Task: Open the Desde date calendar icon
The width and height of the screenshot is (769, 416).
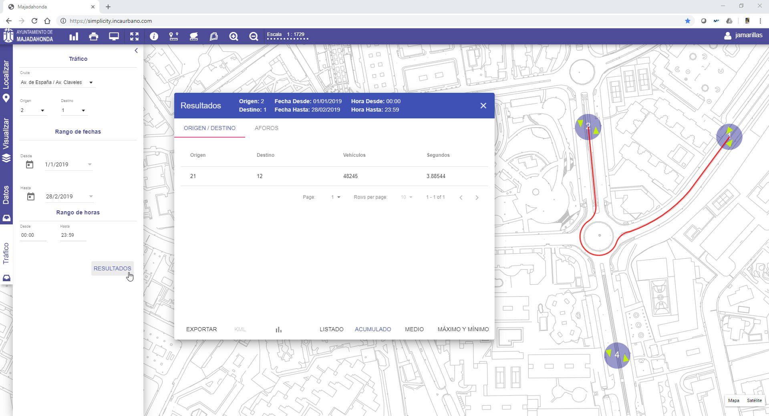Action: point(30,164)
